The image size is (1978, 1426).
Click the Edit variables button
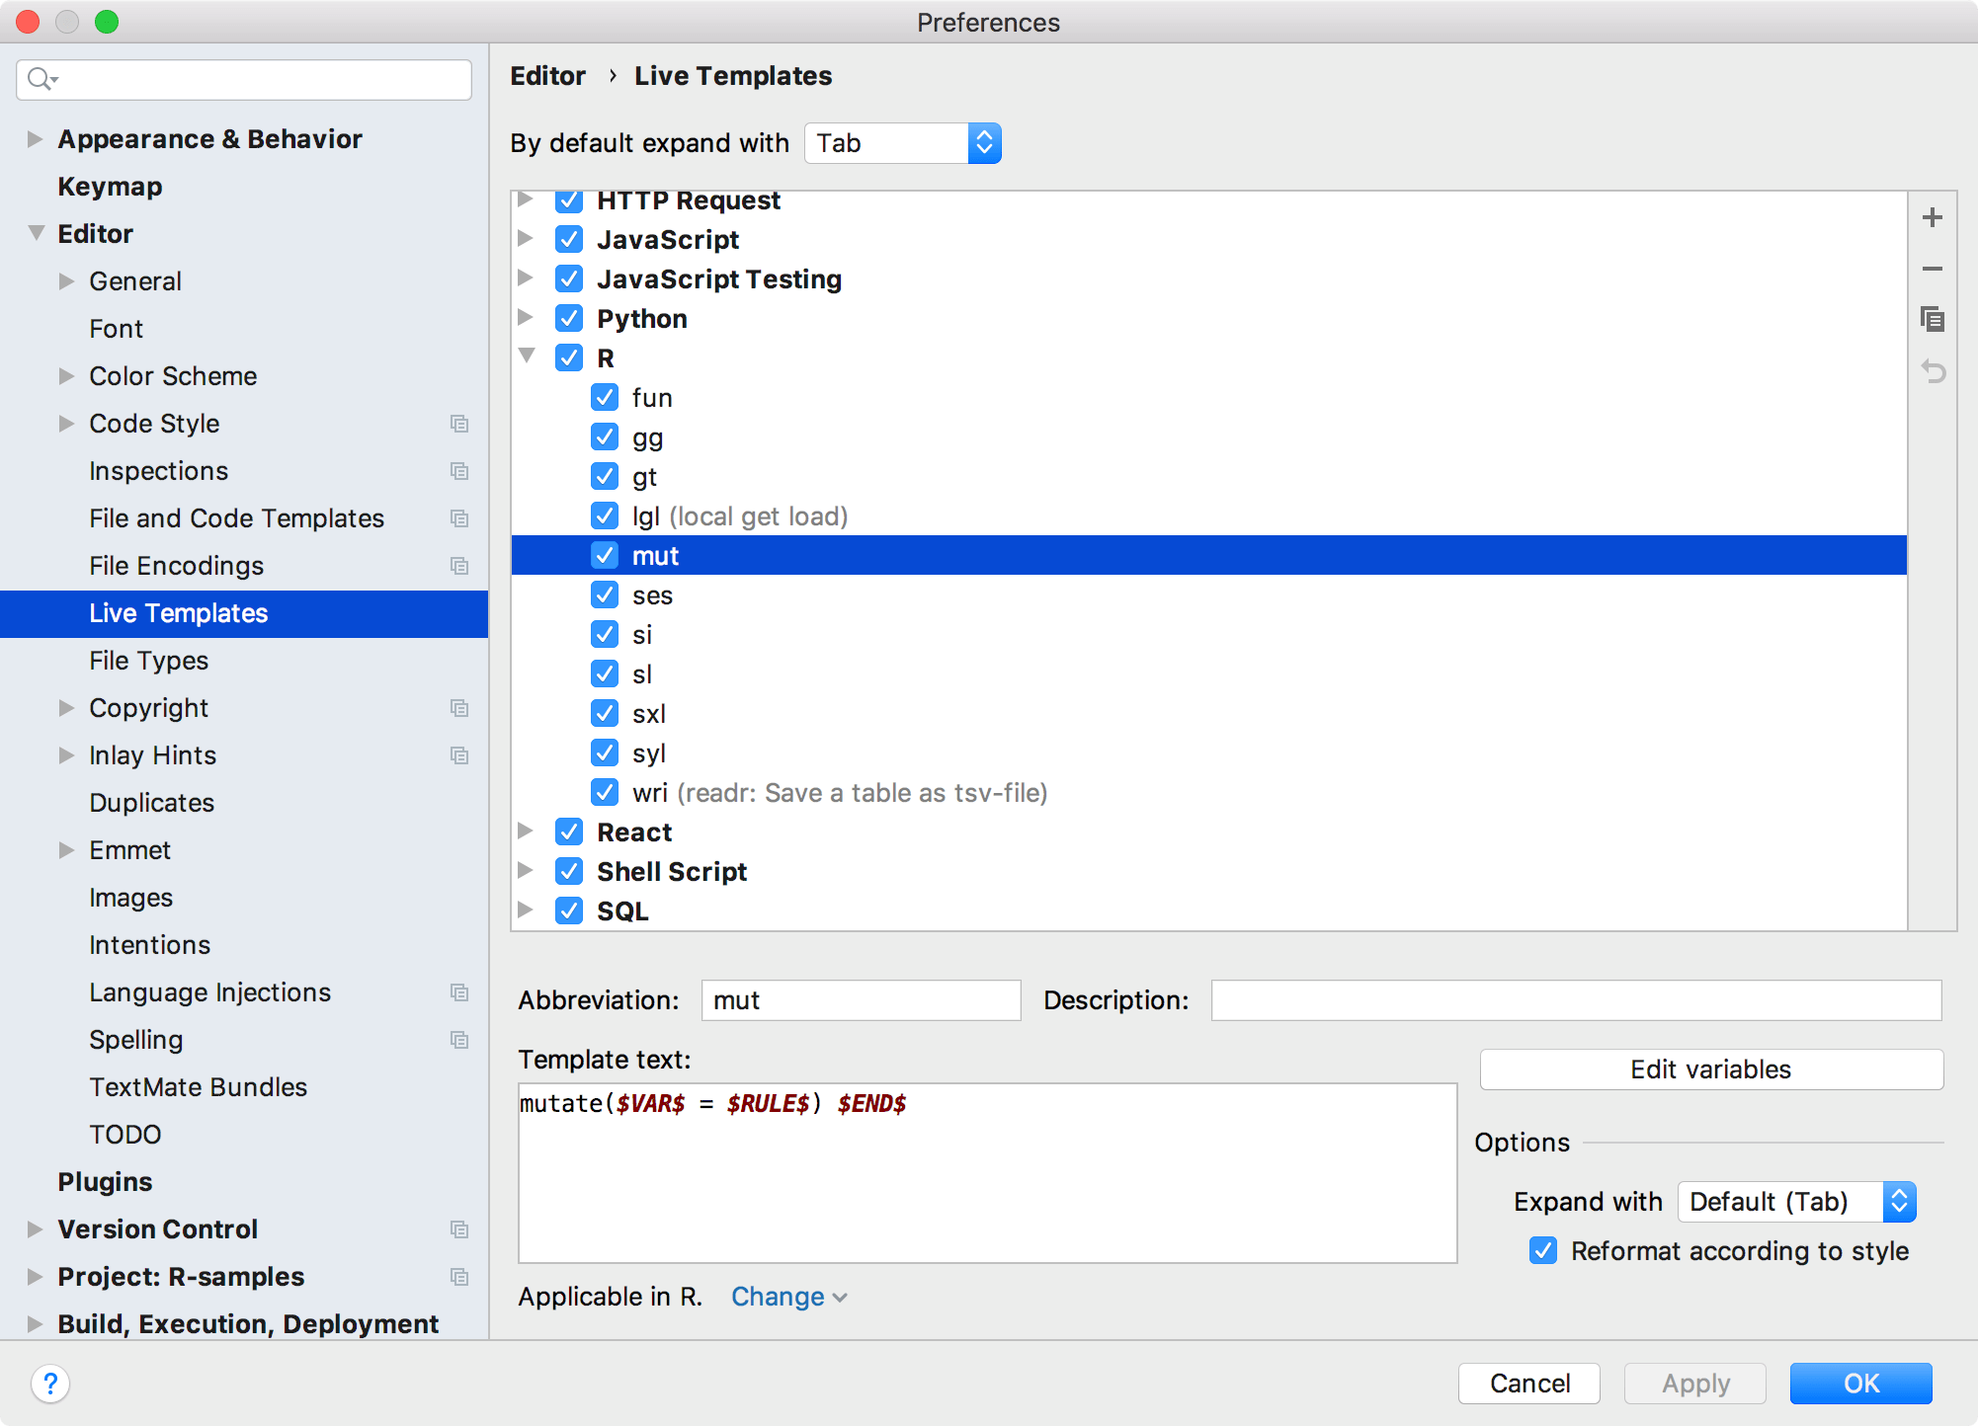(1711, 1069)
